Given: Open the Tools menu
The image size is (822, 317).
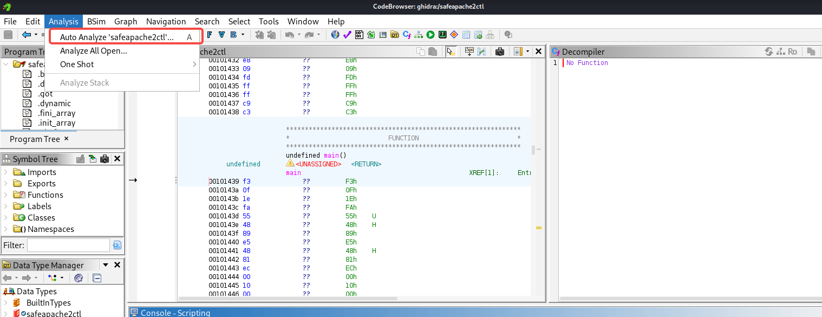Looking at the screenshot, I should [x=269, y=21].
